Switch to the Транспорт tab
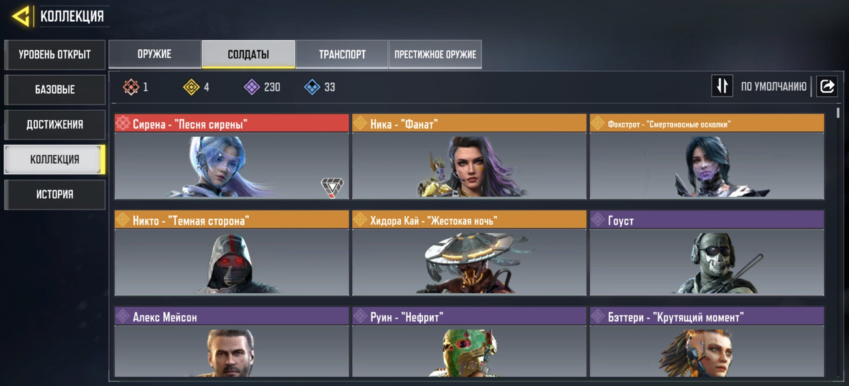Screen dimensions: 849x386 pos(342,54)
